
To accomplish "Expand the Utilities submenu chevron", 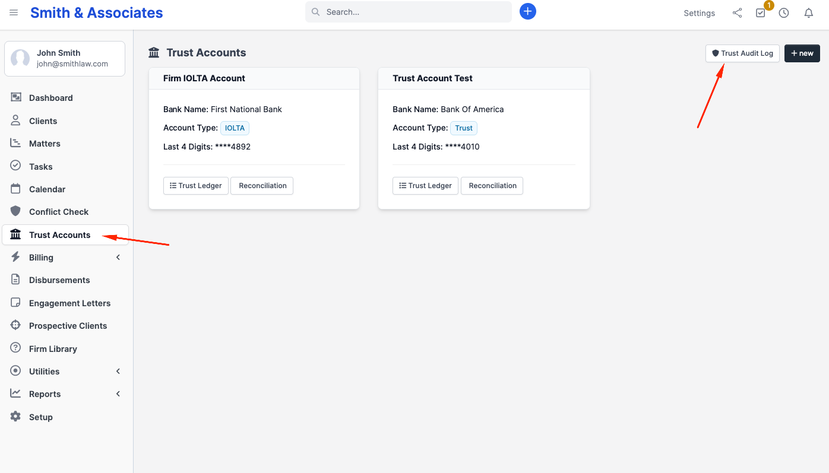I will coord(118,371).
